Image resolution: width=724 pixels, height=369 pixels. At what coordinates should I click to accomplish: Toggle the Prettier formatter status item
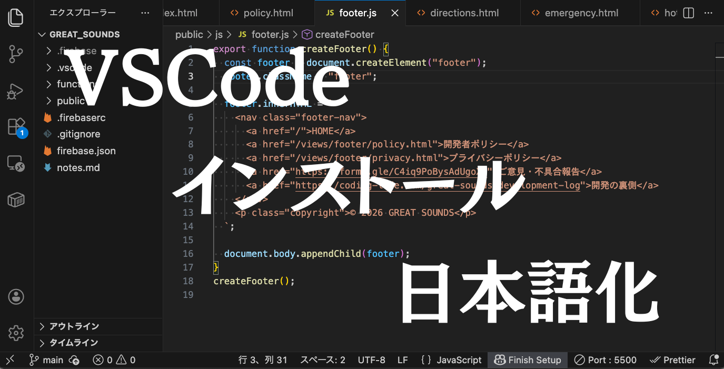point(672,360)
